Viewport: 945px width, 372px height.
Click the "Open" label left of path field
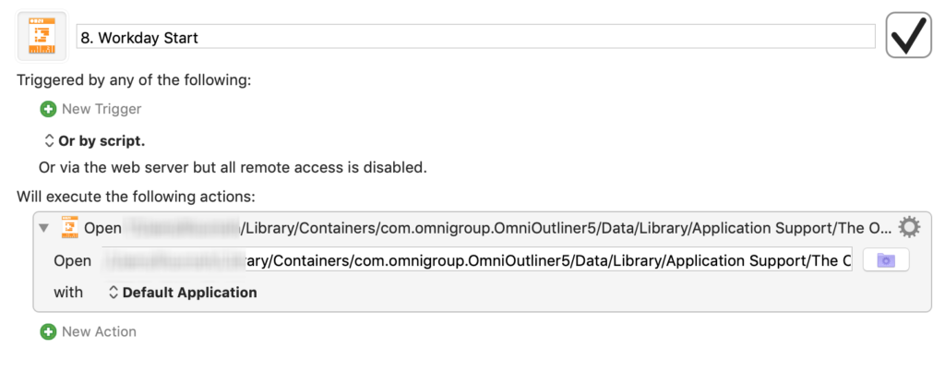click(72, 260)
